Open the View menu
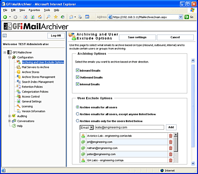The height and width of the screenshot is (174, 198). click(x=22, y=10)
